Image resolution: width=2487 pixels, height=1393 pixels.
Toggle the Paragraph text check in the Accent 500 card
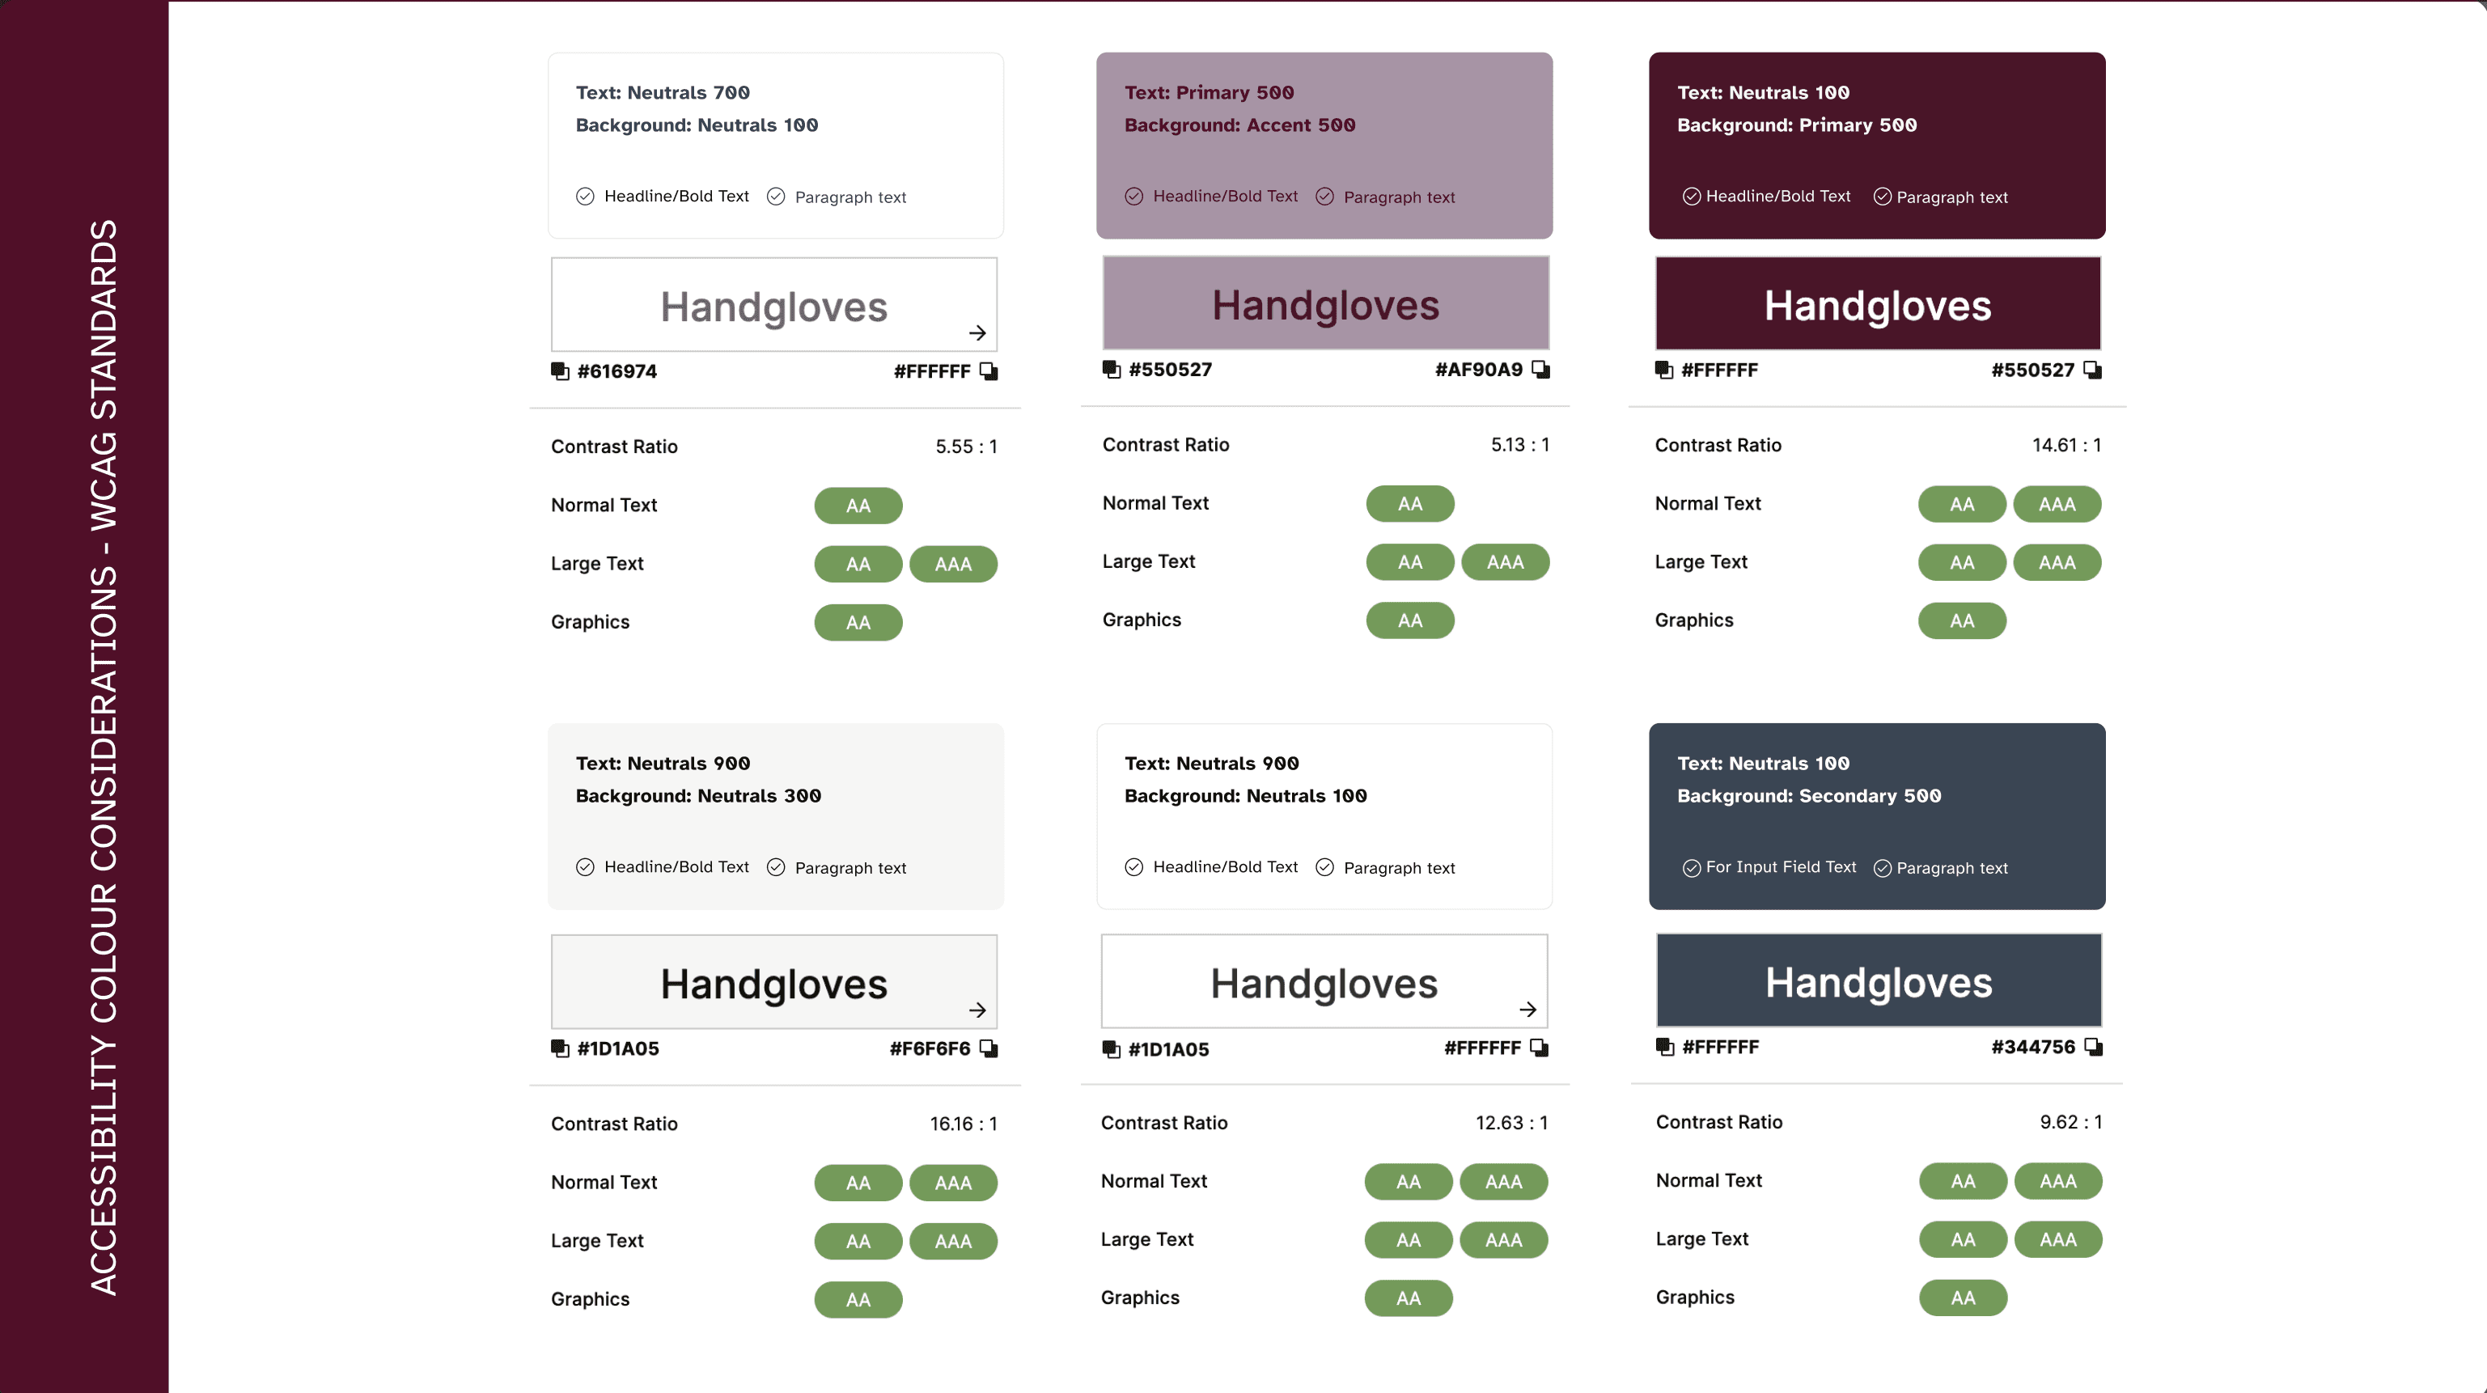1324,197
